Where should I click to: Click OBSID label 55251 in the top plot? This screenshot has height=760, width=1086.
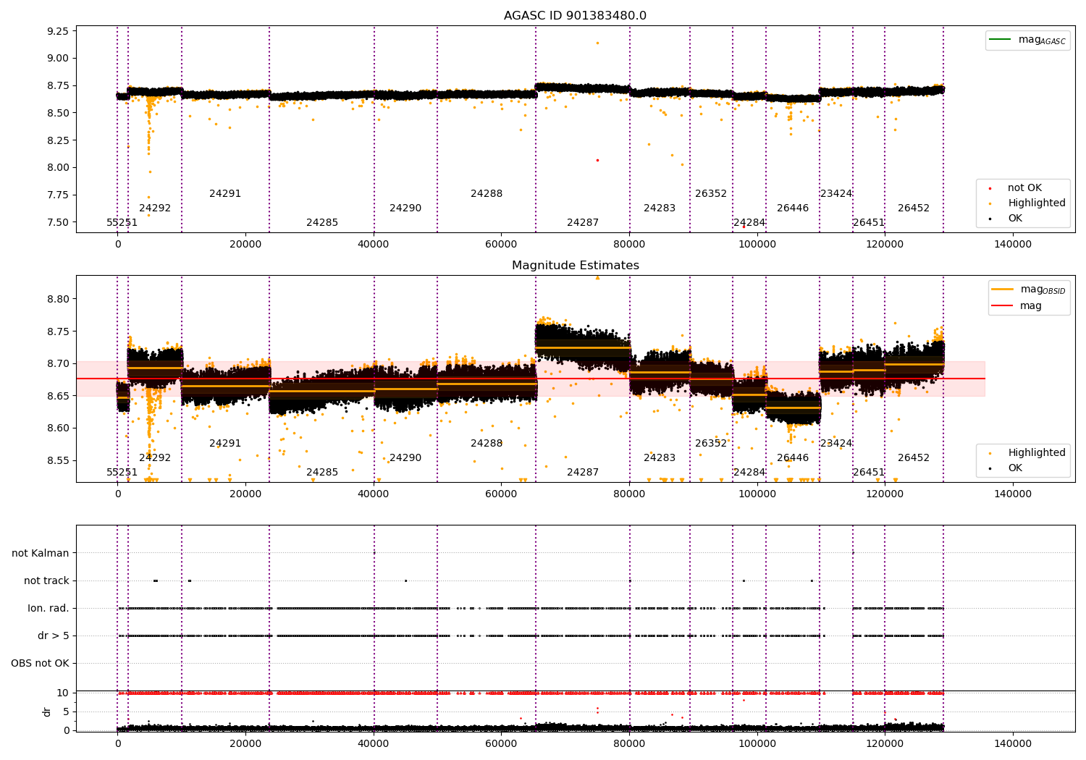(x=122, y=223)
